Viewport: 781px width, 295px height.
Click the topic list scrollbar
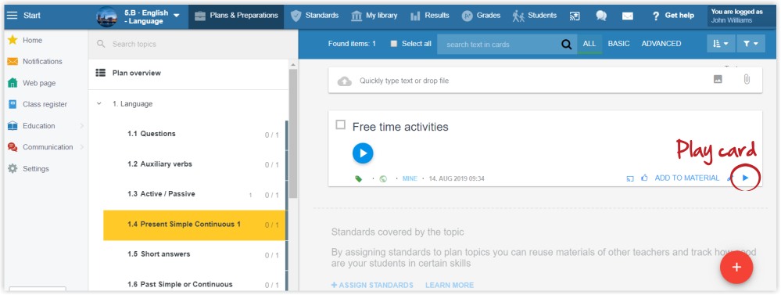coord(293,134)
